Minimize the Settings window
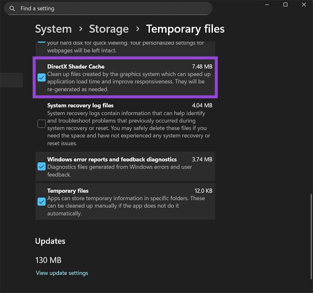The height and width of the screenshot is (293, 313). coord(267,5)
